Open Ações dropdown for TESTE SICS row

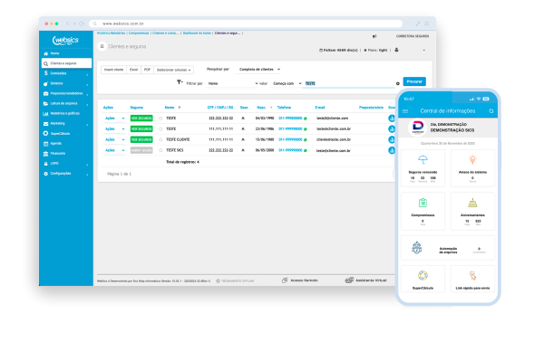(x=114, y=150)
